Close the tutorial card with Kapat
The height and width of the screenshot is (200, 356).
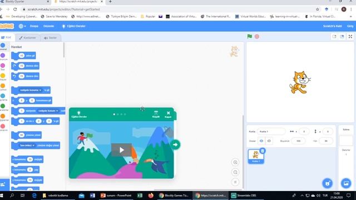[x=168, y=114]
